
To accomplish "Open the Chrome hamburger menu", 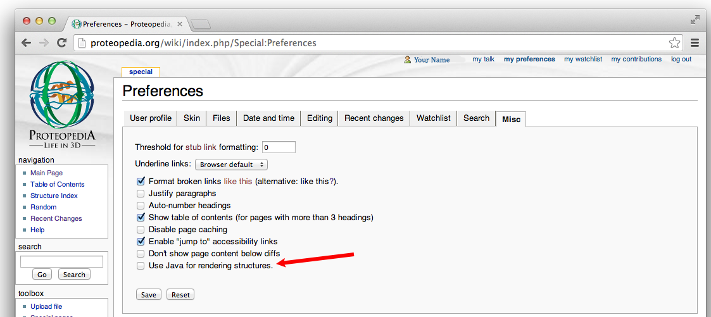I will pyautogui.click(x=695, y=43).
